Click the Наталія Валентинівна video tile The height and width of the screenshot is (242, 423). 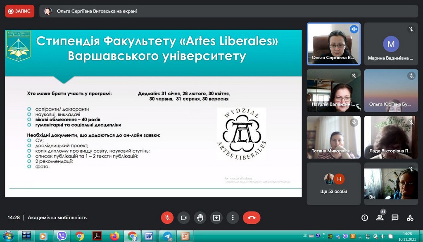[x=333, y=90]
